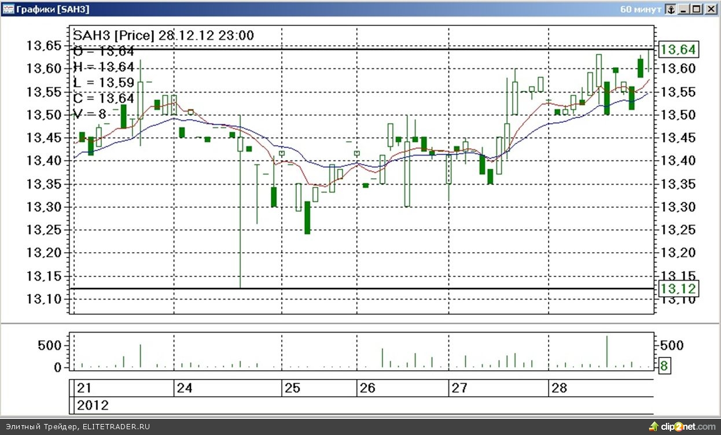721x435 pixels.
Task: Click the 2012 year label on time axis
Action: (93, 405)
